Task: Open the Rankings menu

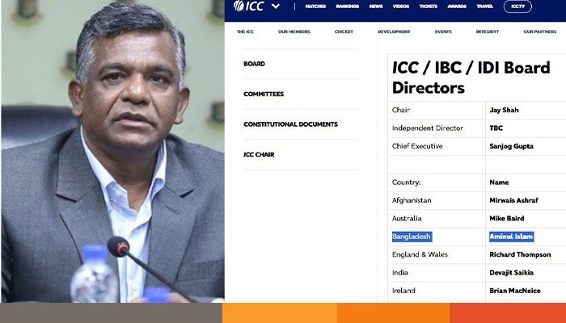Action: click(x=347, y=6)
